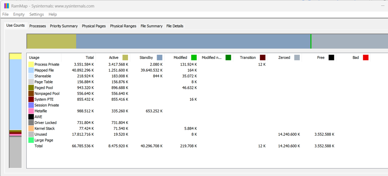Click the Active segment of horizontal memory bar

click(x=52, y=41)
